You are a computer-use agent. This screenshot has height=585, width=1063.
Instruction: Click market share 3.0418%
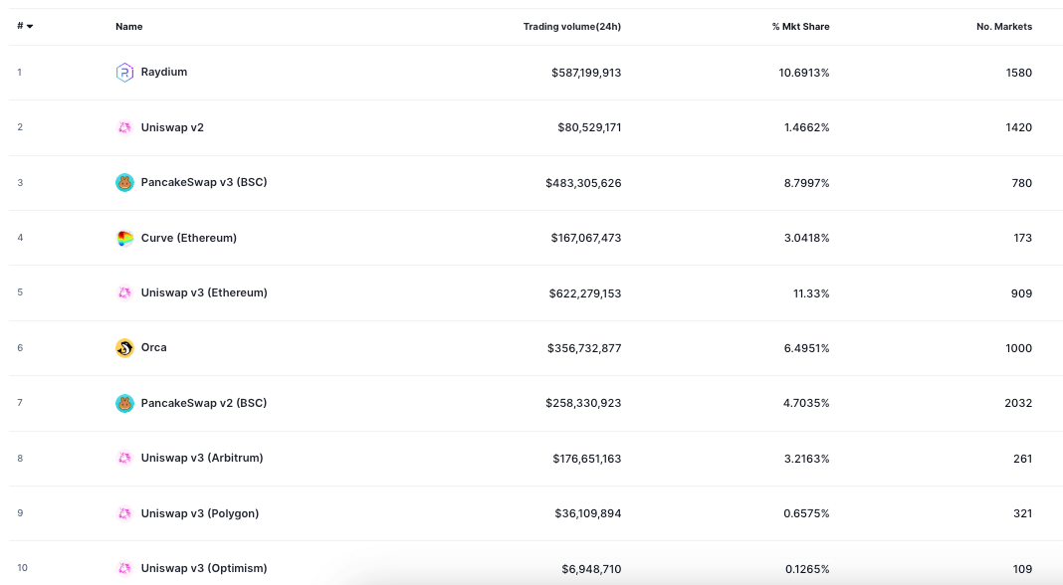(x=807, y=238)
